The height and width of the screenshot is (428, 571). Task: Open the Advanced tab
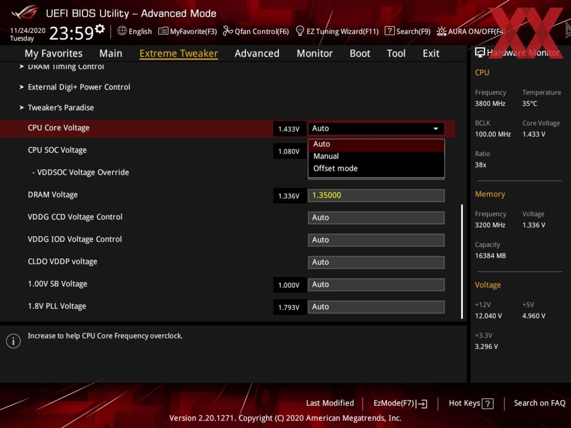click(257, 53)
